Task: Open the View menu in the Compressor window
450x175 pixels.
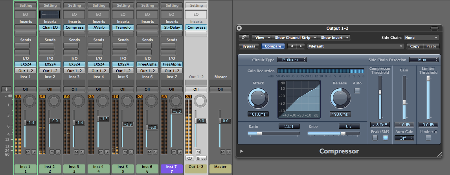Action: click(x=261, y=38)
